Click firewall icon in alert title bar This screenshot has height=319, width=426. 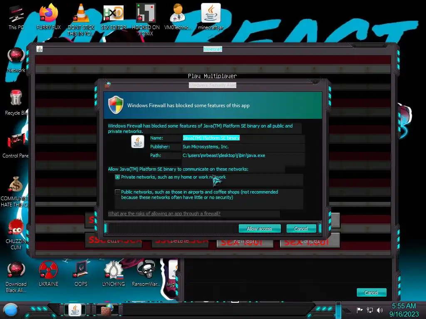[x=108, y=85]
